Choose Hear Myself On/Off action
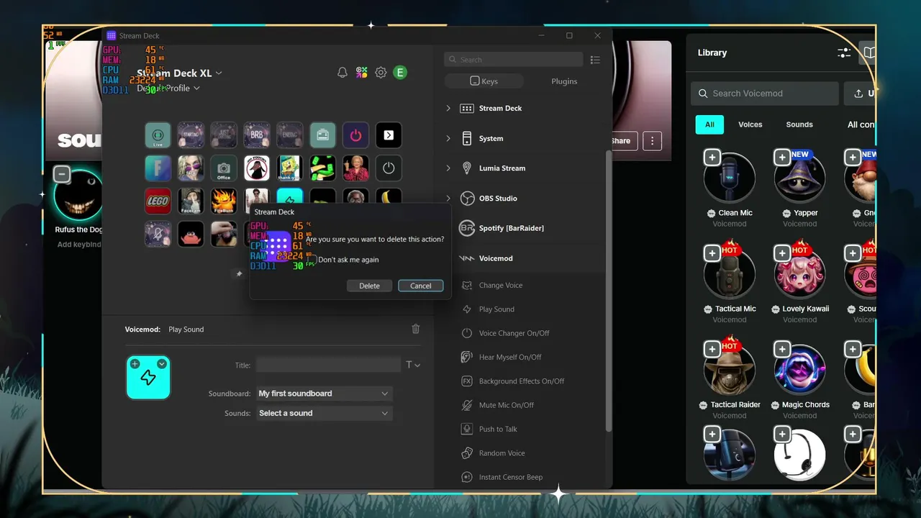921x518 pixels. [510, 357]
